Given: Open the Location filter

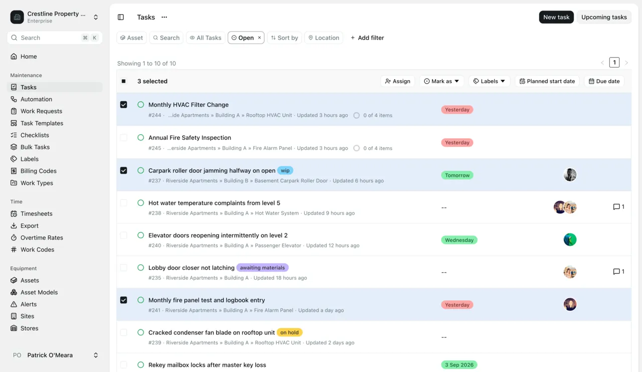Looking at the screenshot, I should coord(324,38).
